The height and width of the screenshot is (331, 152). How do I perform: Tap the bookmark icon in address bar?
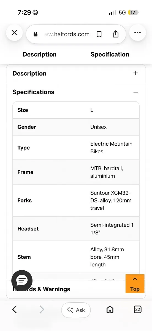[x=99, y=34]
